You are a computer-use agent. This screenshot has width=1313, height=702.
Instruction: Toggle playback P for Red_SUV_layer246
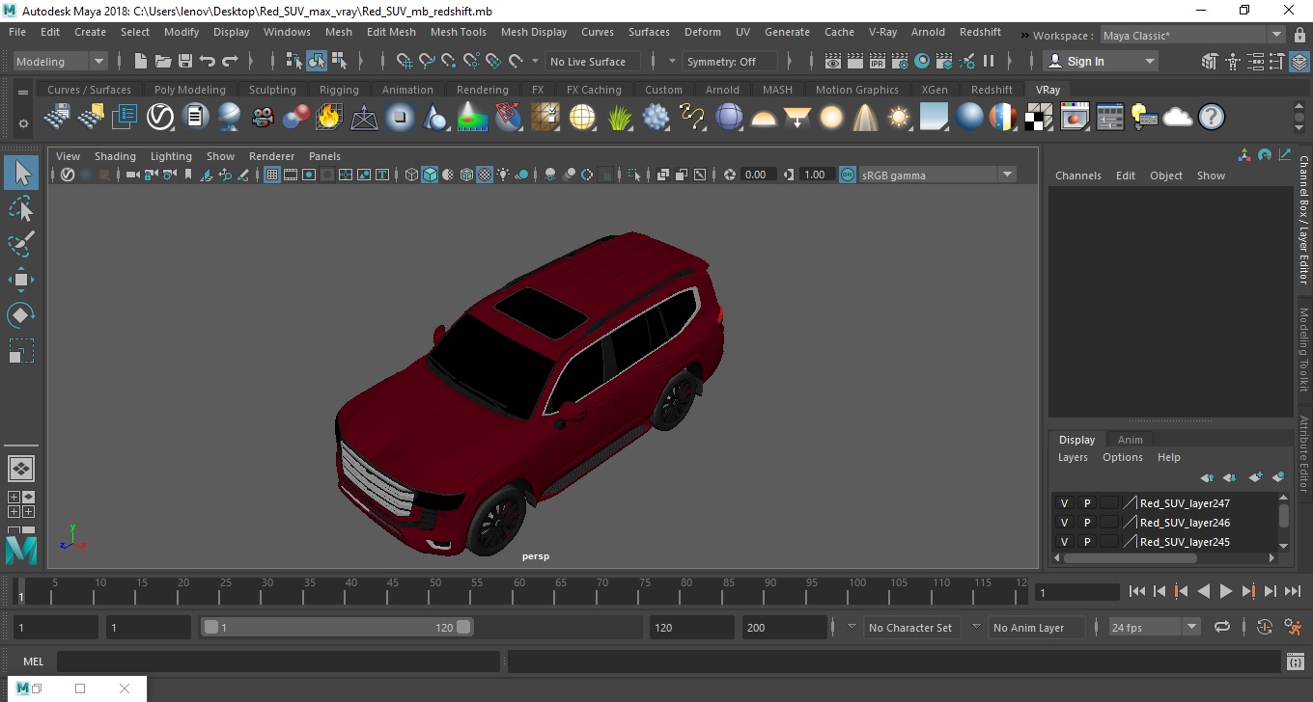pyautogui.click(x=1087, y=523)
